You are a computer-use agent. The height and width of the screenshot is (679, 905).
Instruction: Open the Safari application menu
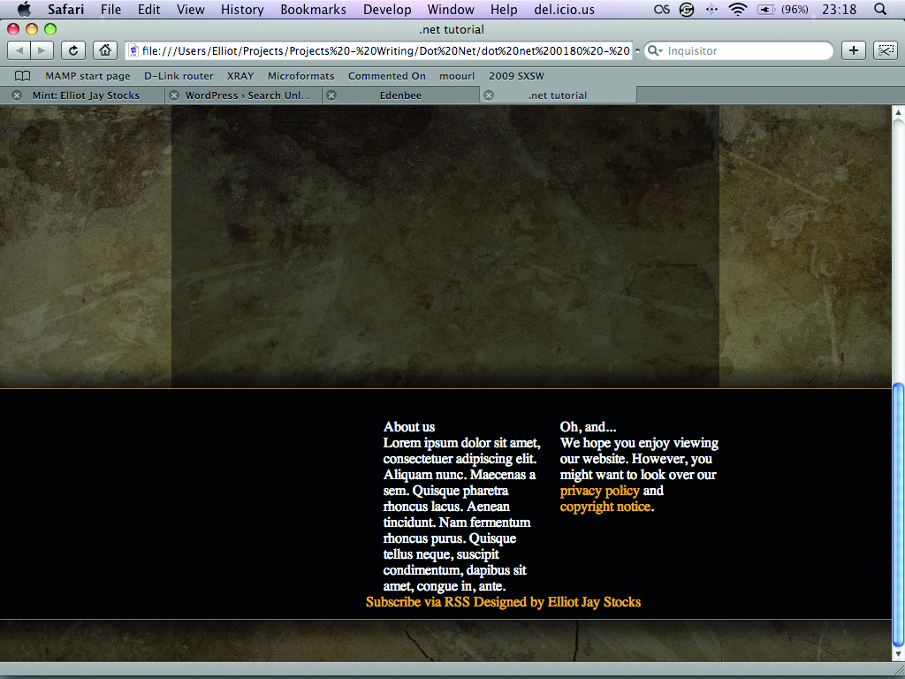[65, 9]
